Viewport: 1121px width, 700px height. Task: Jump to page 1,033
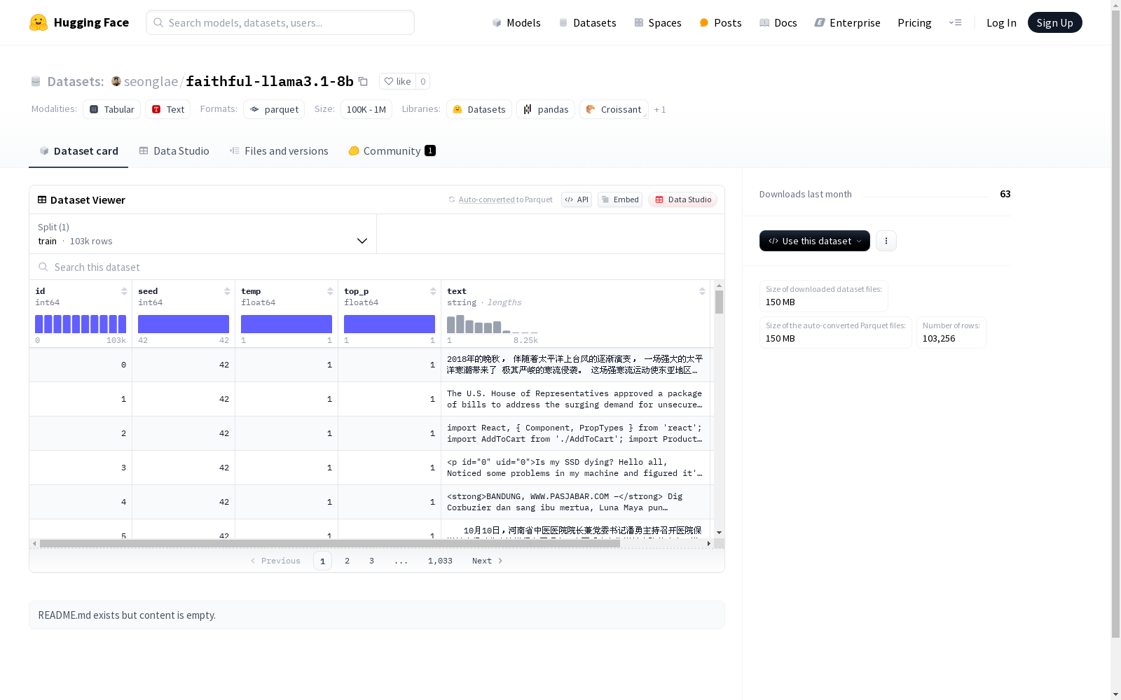[440, 561]
